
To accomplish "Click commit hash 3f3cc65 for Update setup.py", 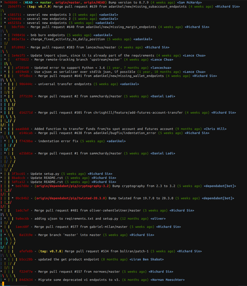I will click(18, 174).
